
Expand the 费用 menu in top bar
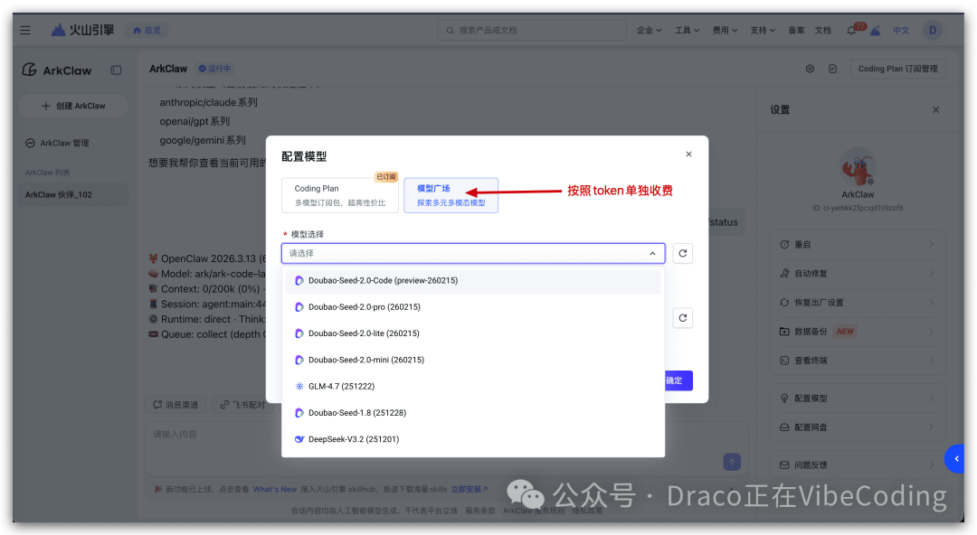click(x=724, y=29)
